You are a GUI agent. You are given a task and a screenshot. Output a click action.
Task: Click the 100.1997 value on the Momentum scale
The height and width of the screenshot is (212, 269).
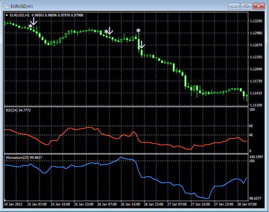pyautogui.click(x=256, y=157)
